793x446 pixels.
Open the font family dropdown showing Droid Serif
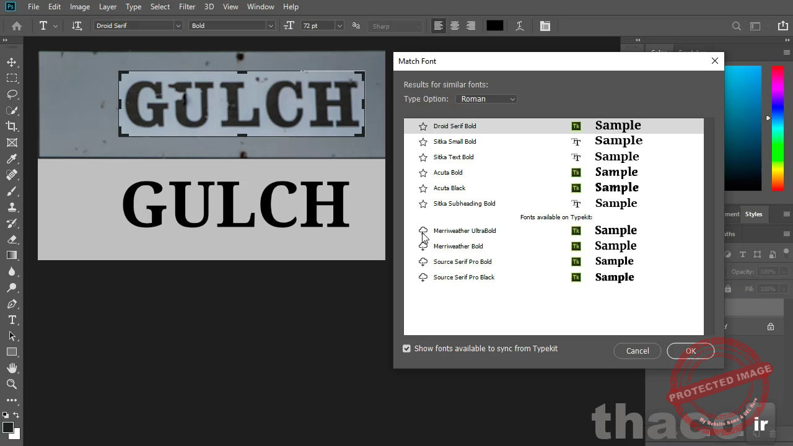[x=178, y=25]
